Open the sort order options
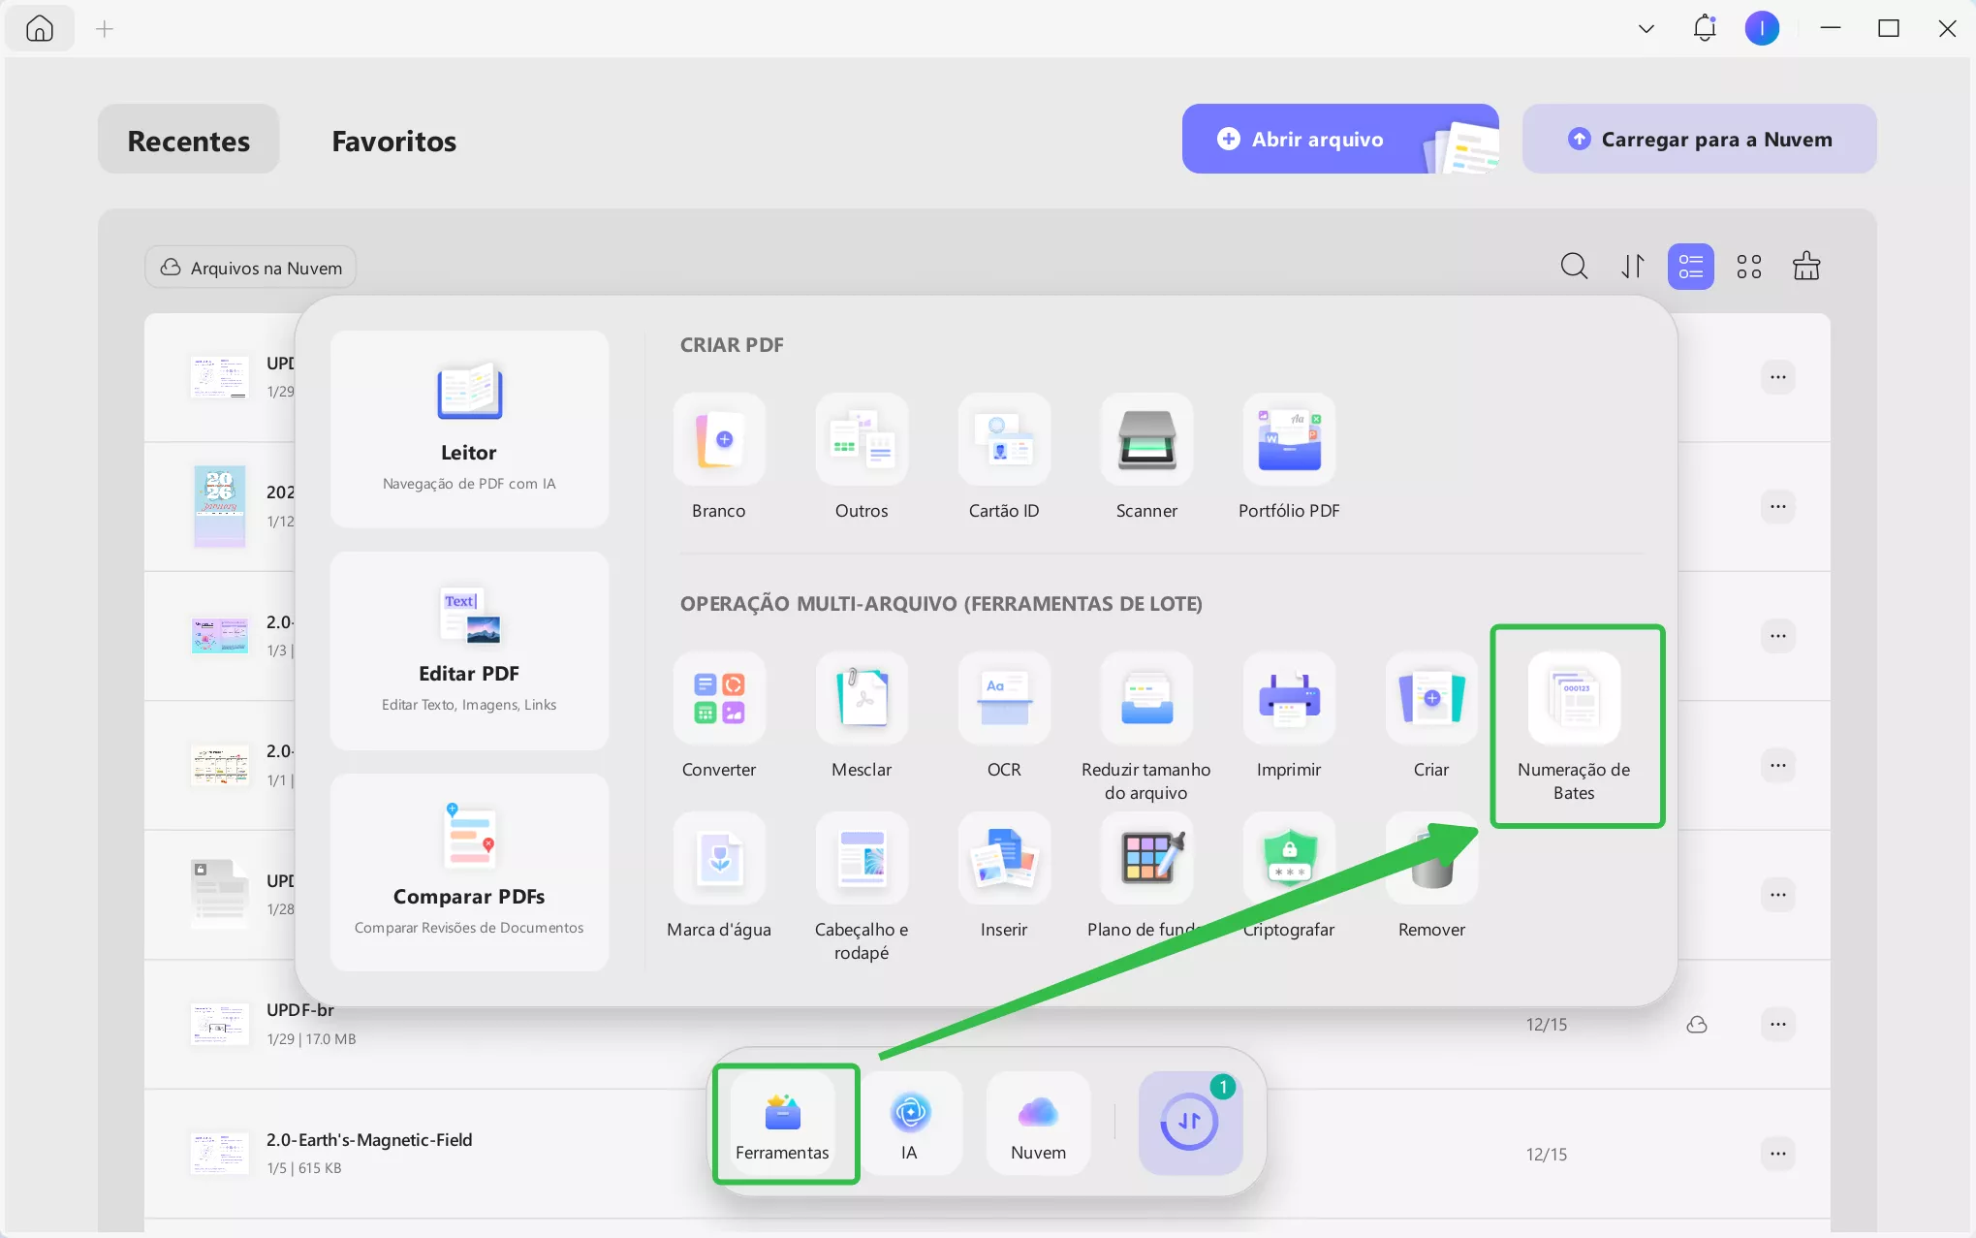The image size is (1976, 1238). click(1633, 267)
